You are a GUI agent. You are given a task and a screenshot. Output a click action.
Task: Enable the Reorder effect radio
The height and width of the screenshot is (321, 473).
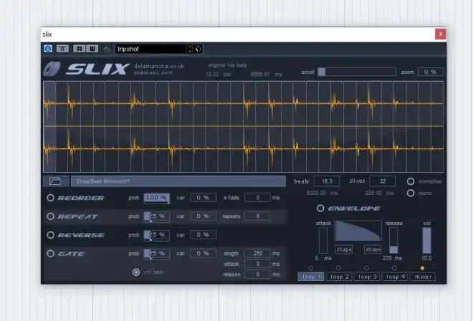point(50,198)
